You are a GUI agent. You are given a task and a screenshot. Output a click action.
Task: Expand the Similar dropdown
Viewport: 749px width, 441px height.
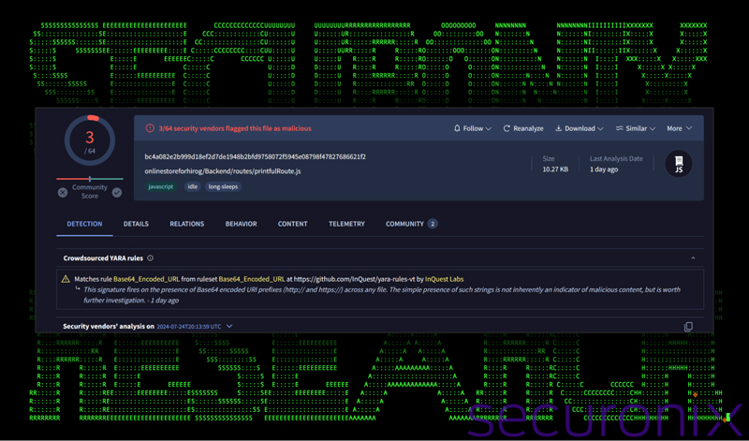tap(636, 128)
